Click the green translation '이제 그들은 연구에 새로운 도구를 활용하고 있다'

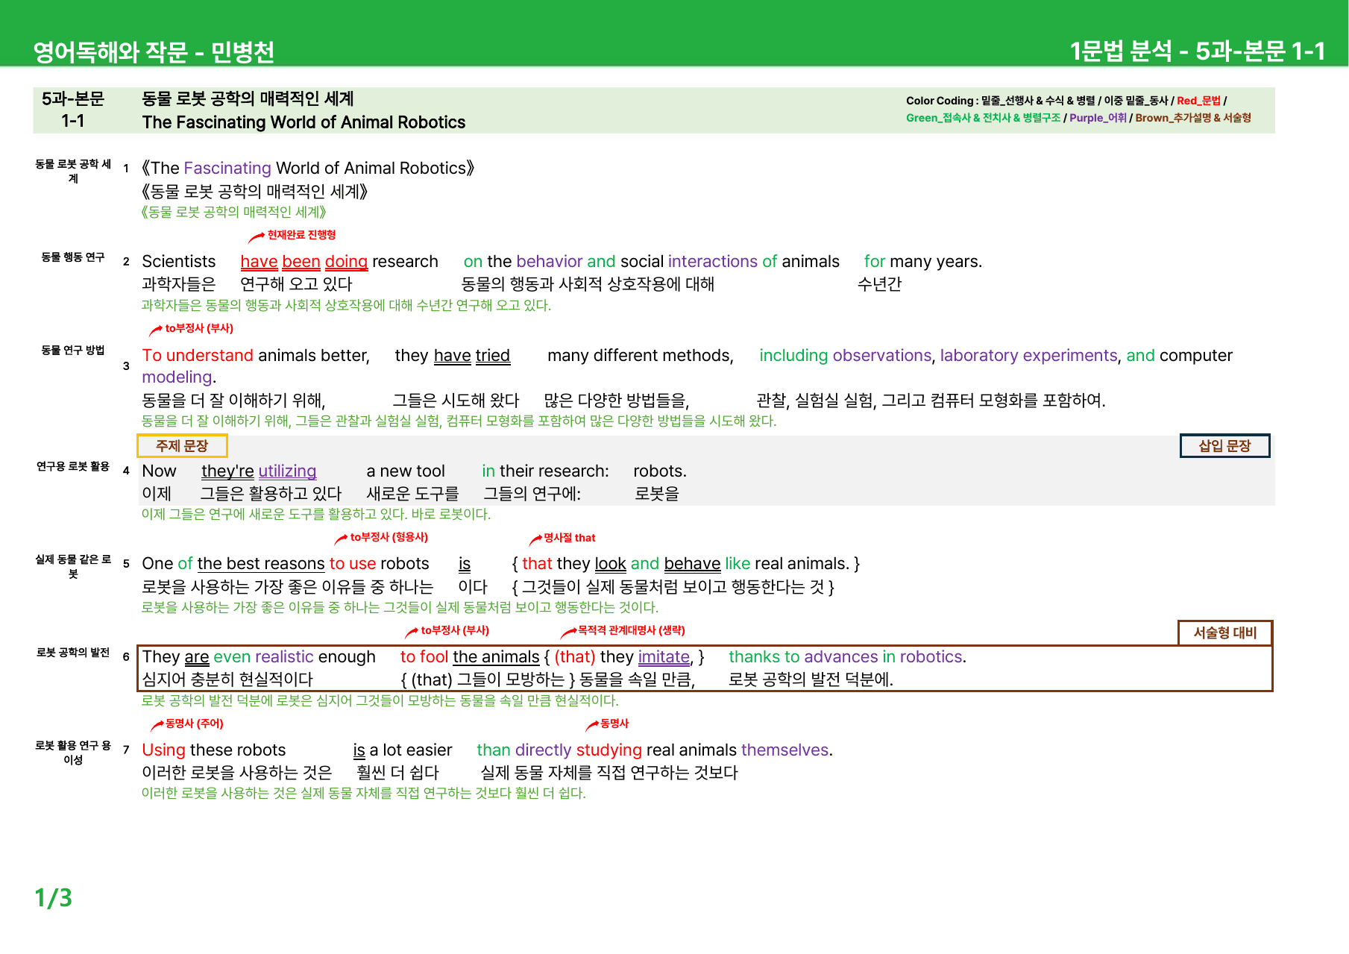point(274,515)
